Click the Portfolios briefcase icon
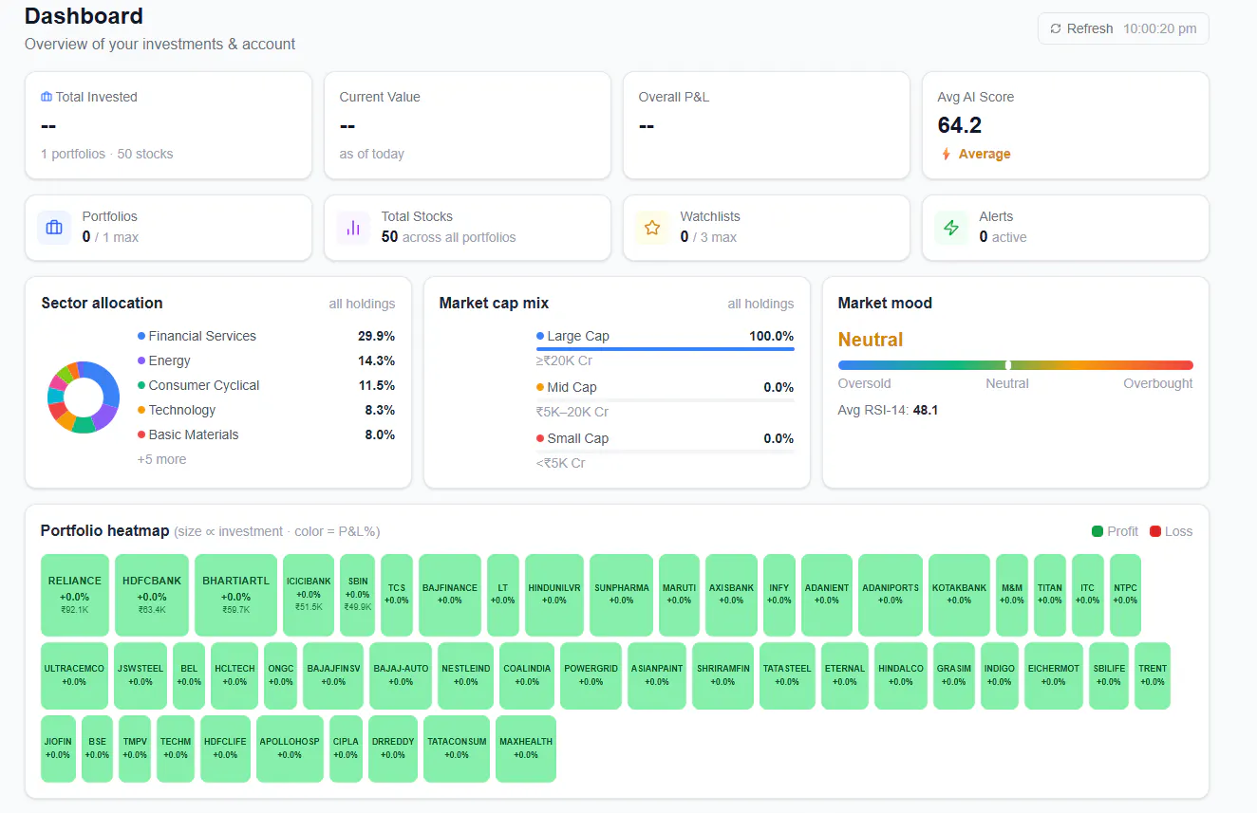The width and height of the screenshot is (1257, 813). coord(54,228)
